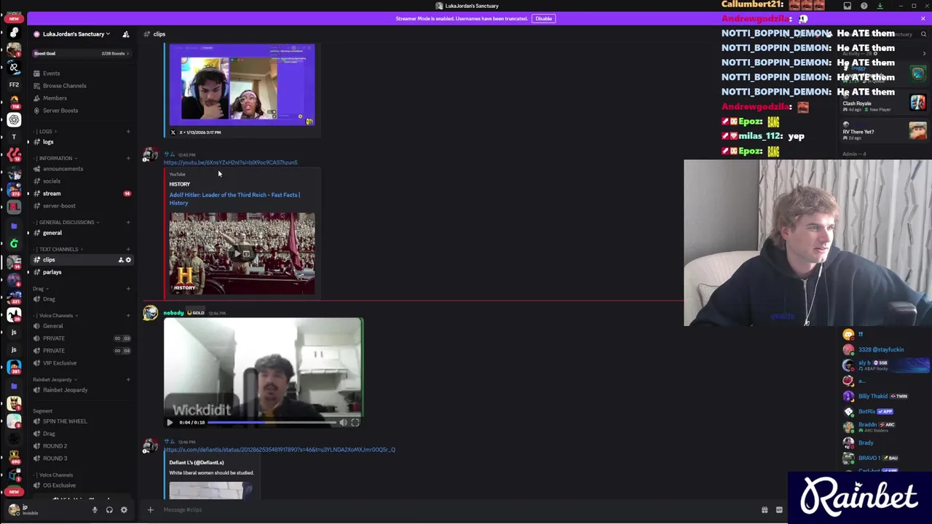
Task: Toggle headphone deafen in user panel
Action: 109,510
